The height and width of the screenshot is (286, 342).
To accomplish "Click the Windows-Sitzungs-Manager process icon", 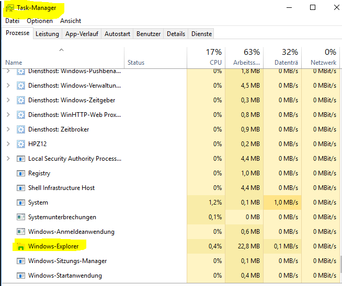I will pos(21,261).
